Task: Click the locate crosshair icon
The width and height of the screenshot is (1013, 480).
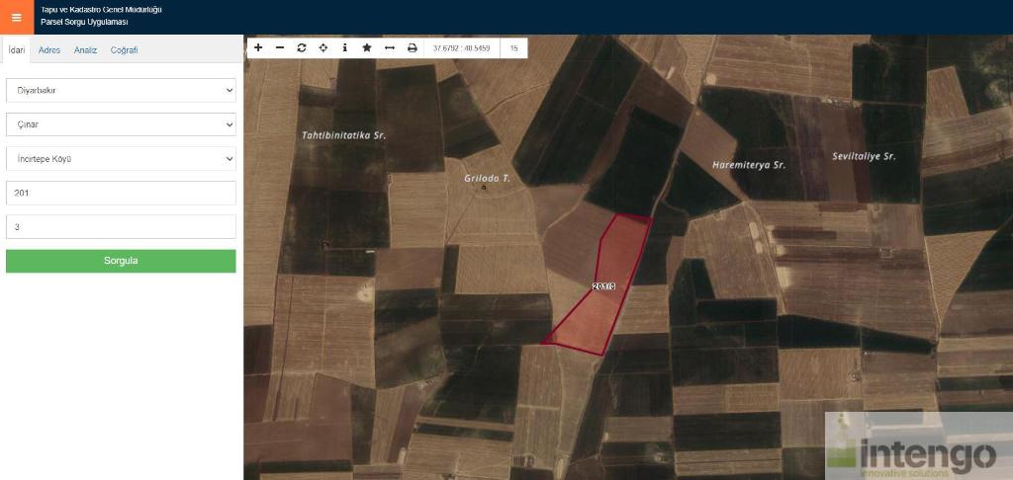Action: point(323,47)
